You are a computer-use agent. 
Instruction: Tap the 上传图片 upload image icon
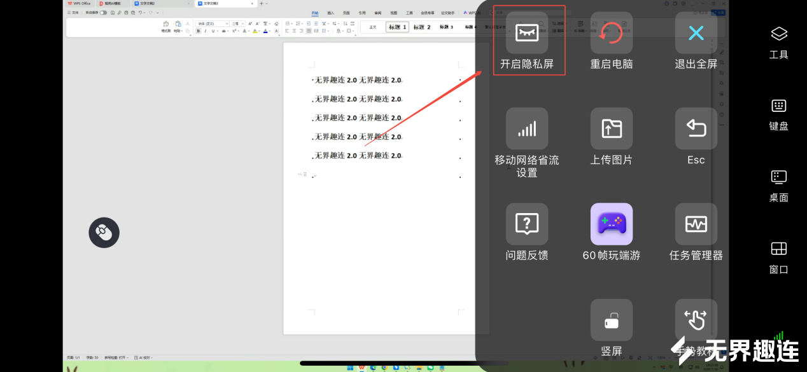tap(612, 128)
